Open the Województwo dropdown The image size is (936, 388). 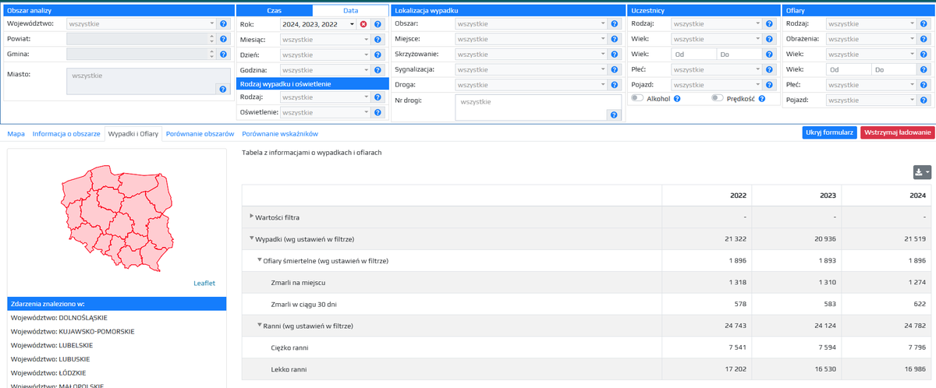[141, 24]
